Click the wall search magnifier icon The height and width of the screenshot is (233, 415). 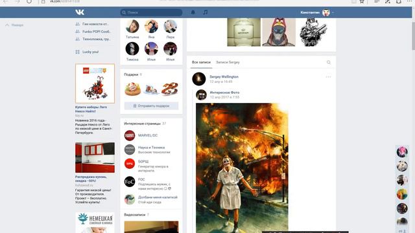tap(329, 62)
